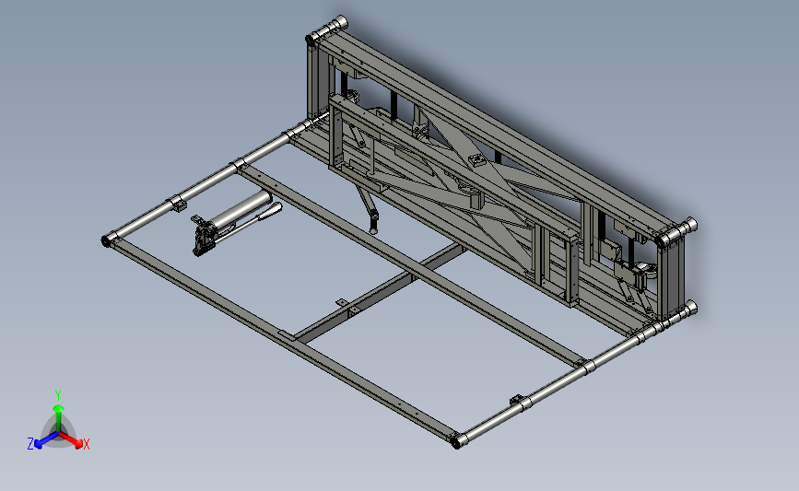The width and height of the screenshot is (799, 491).
Task: Select the hydraulic hand pump in the model
Action: point(234,222)
